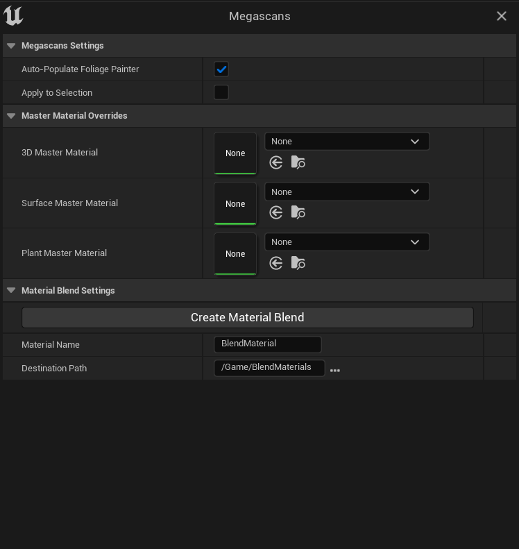Edit the Material Name field BlendMaterial
The image size is (519, 549).
(268, 344)
